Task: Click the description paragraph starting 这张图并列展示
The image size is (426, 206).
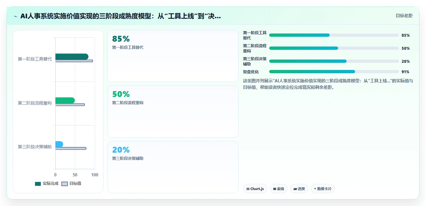Action: click(328, 84)
